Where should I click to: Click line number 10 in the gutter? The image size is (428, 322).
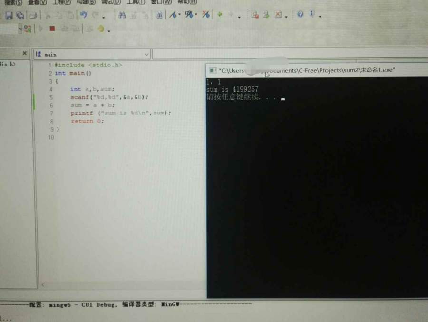click(x=51, y=137)
